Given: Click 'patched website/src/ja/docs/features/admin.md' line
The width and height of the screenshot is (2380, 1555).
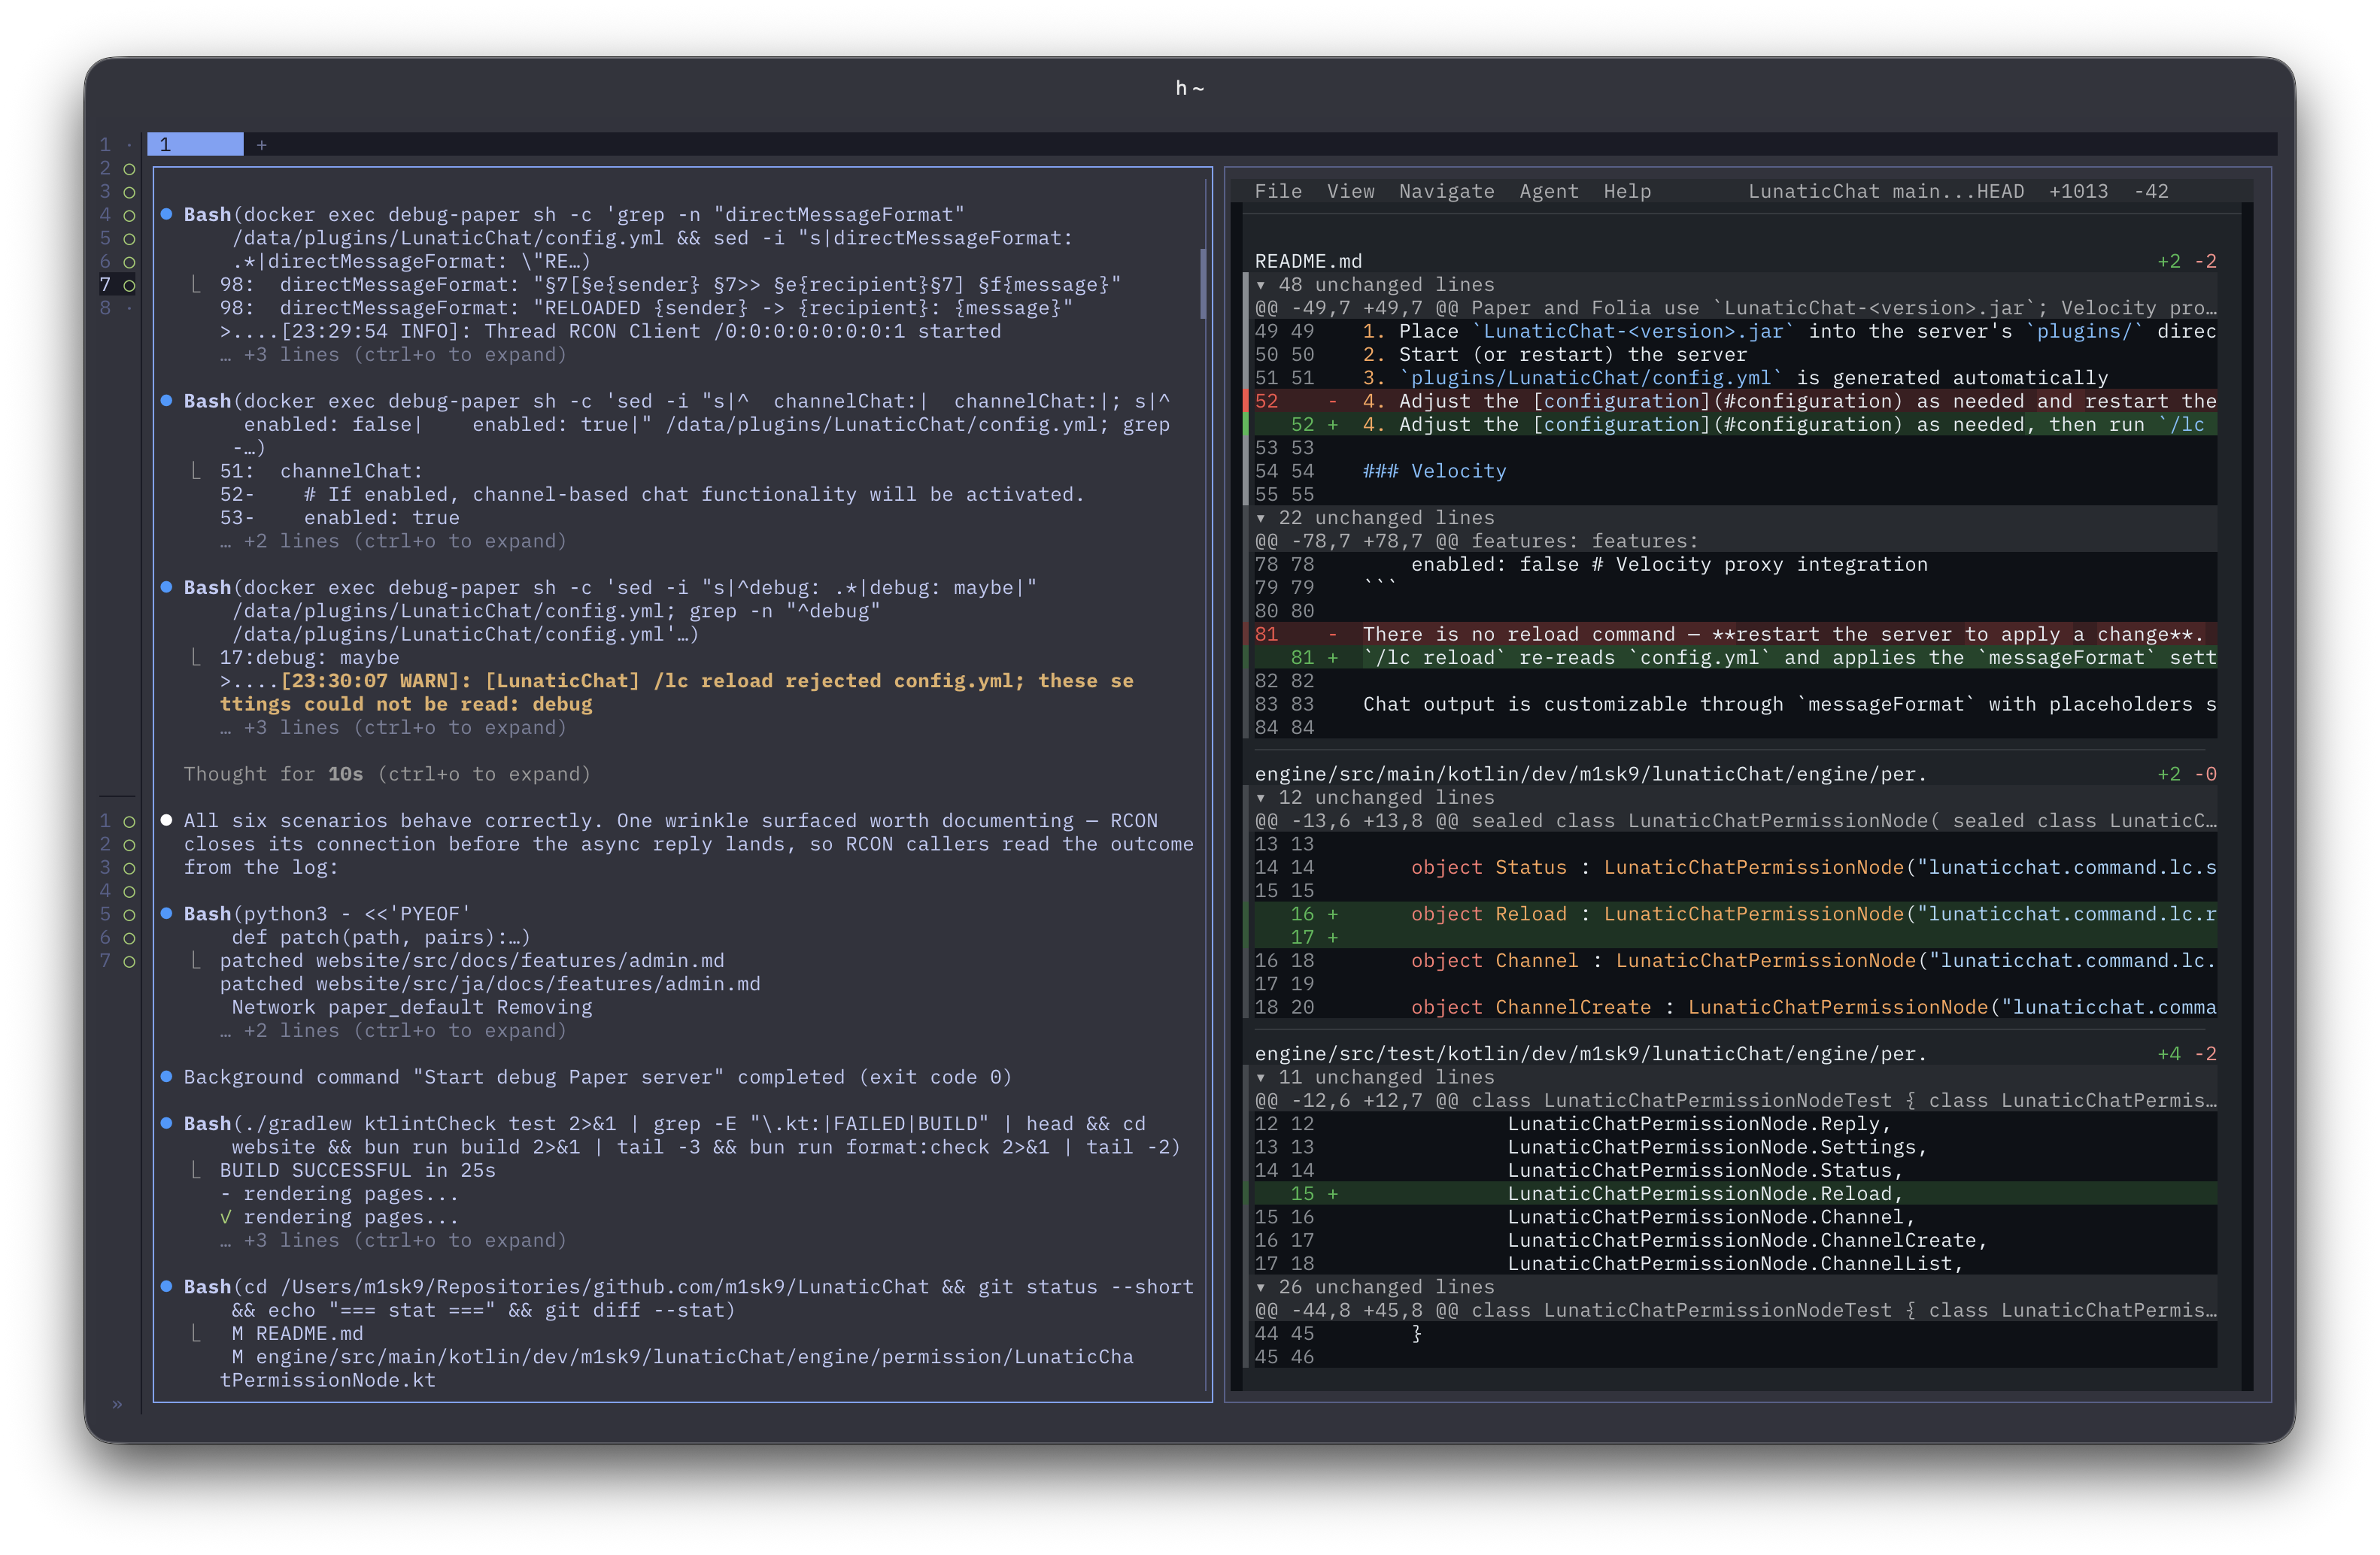Looking at the screenshot, I should pos(490,984).
